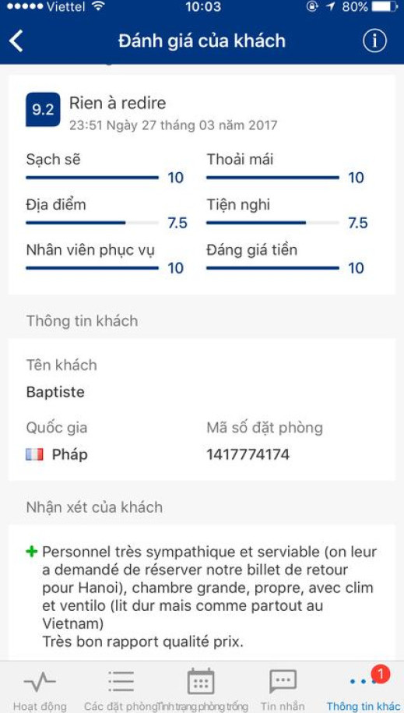Screen dimensions: 404x713
Task: Tap the red notification badge
Action: [381, 673]
